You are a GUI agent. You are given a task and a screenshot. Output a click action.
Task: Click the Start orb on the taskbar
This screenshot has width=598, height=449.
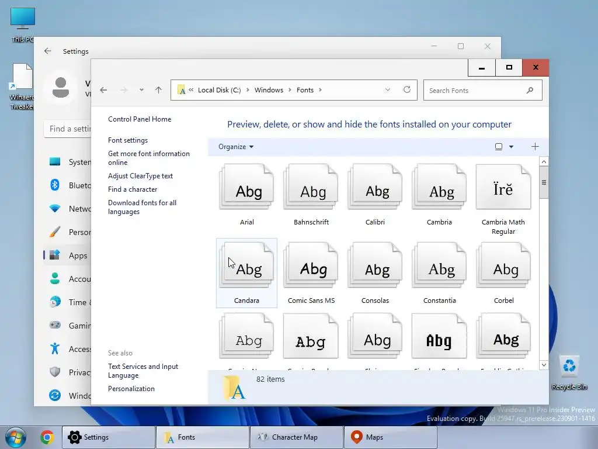point(16,437)
